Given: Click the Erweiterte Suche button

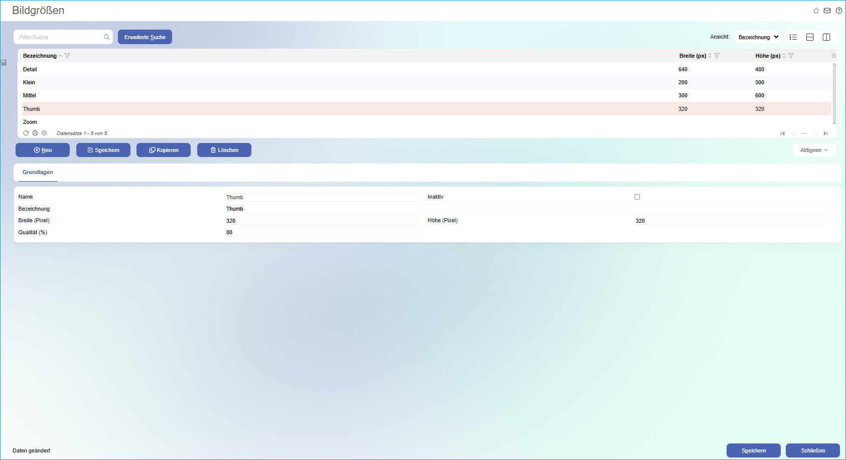Looking at the screenshot, I should pos(145,37).
